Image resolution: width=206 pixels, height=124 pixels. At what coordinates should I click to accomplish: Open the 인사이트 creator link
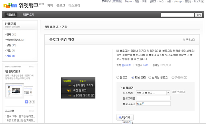pos(126,65)
